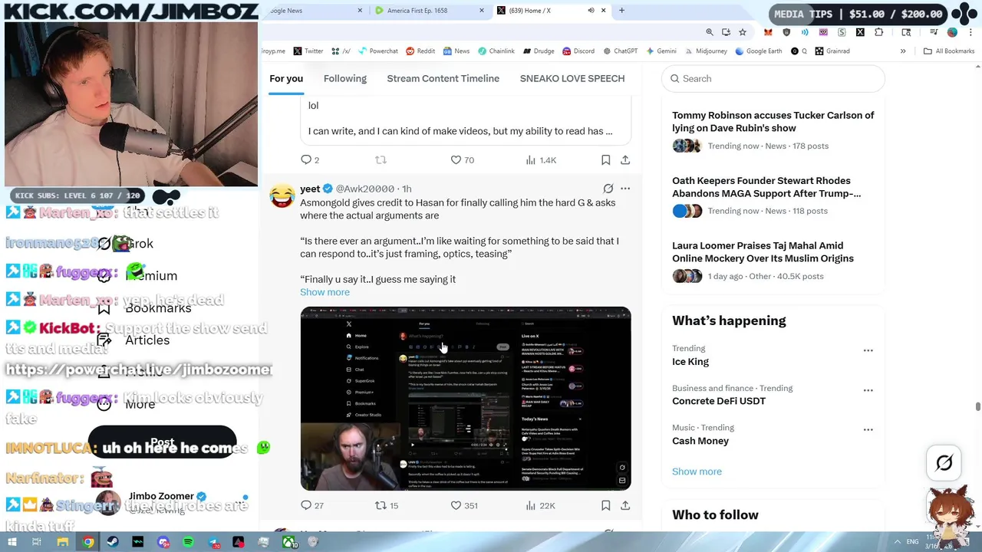The image size is (982, 552).
Task: Switch to the Following tab
Action: pyautogui.click(x=344, y=78)
